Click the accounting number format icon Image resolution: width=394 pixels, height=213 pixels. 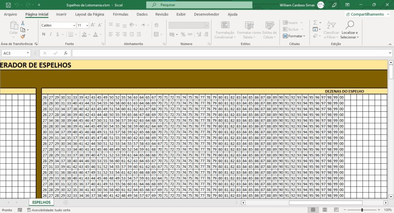pyautogui.click(x=172, y=34)
